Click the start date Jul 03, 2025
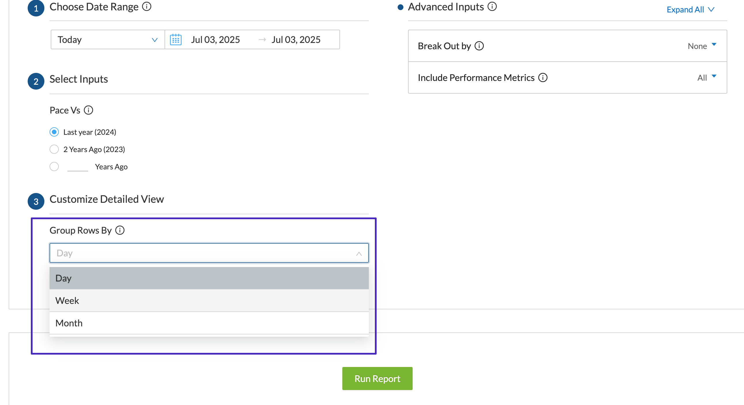 215,39
